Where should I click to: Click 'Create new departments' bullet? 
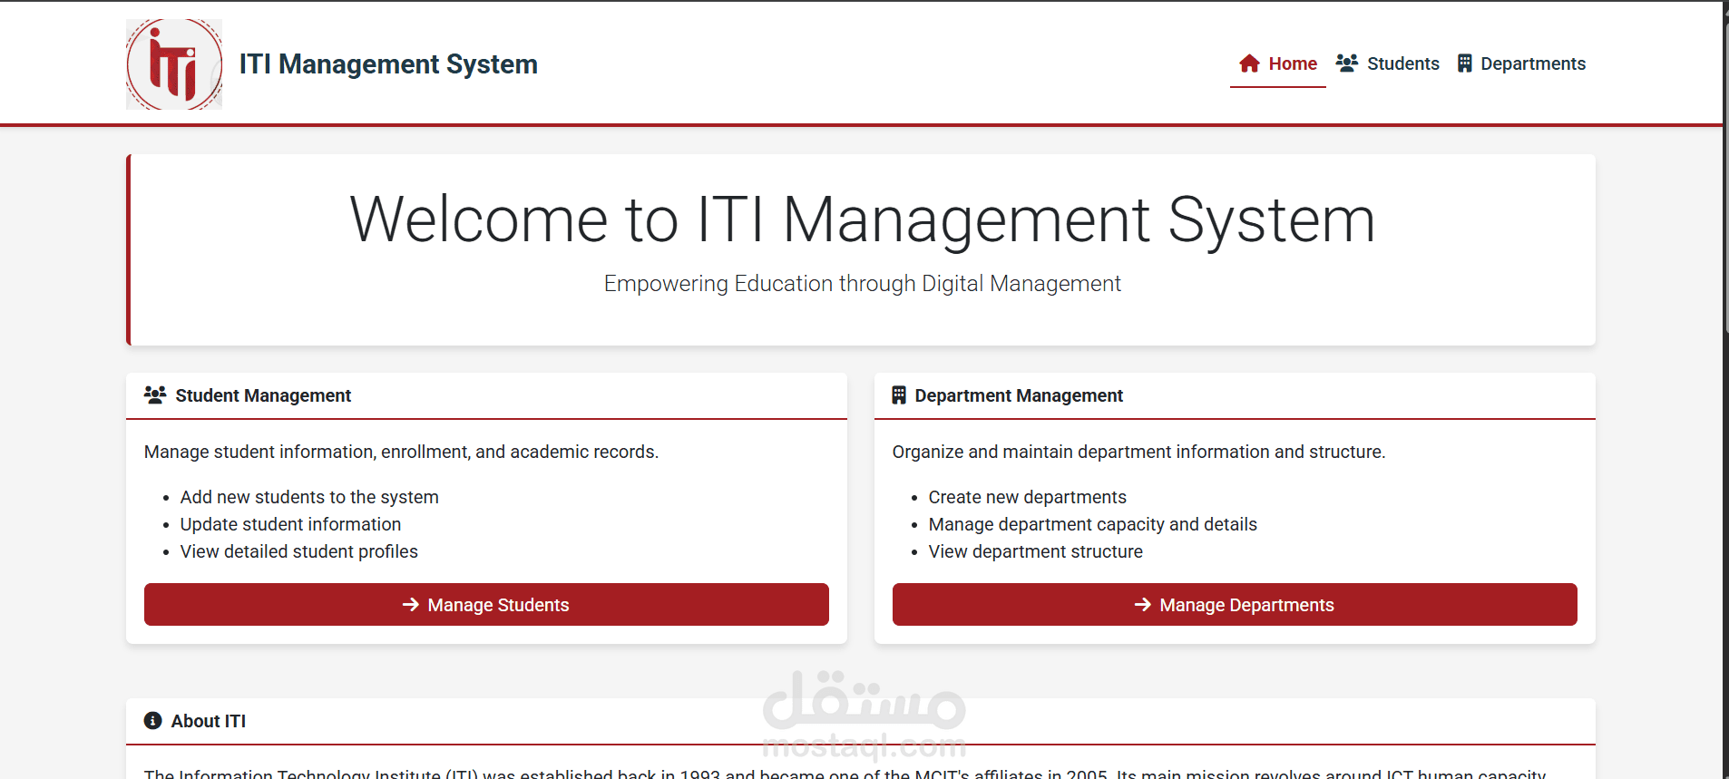tap(1028, 497)
